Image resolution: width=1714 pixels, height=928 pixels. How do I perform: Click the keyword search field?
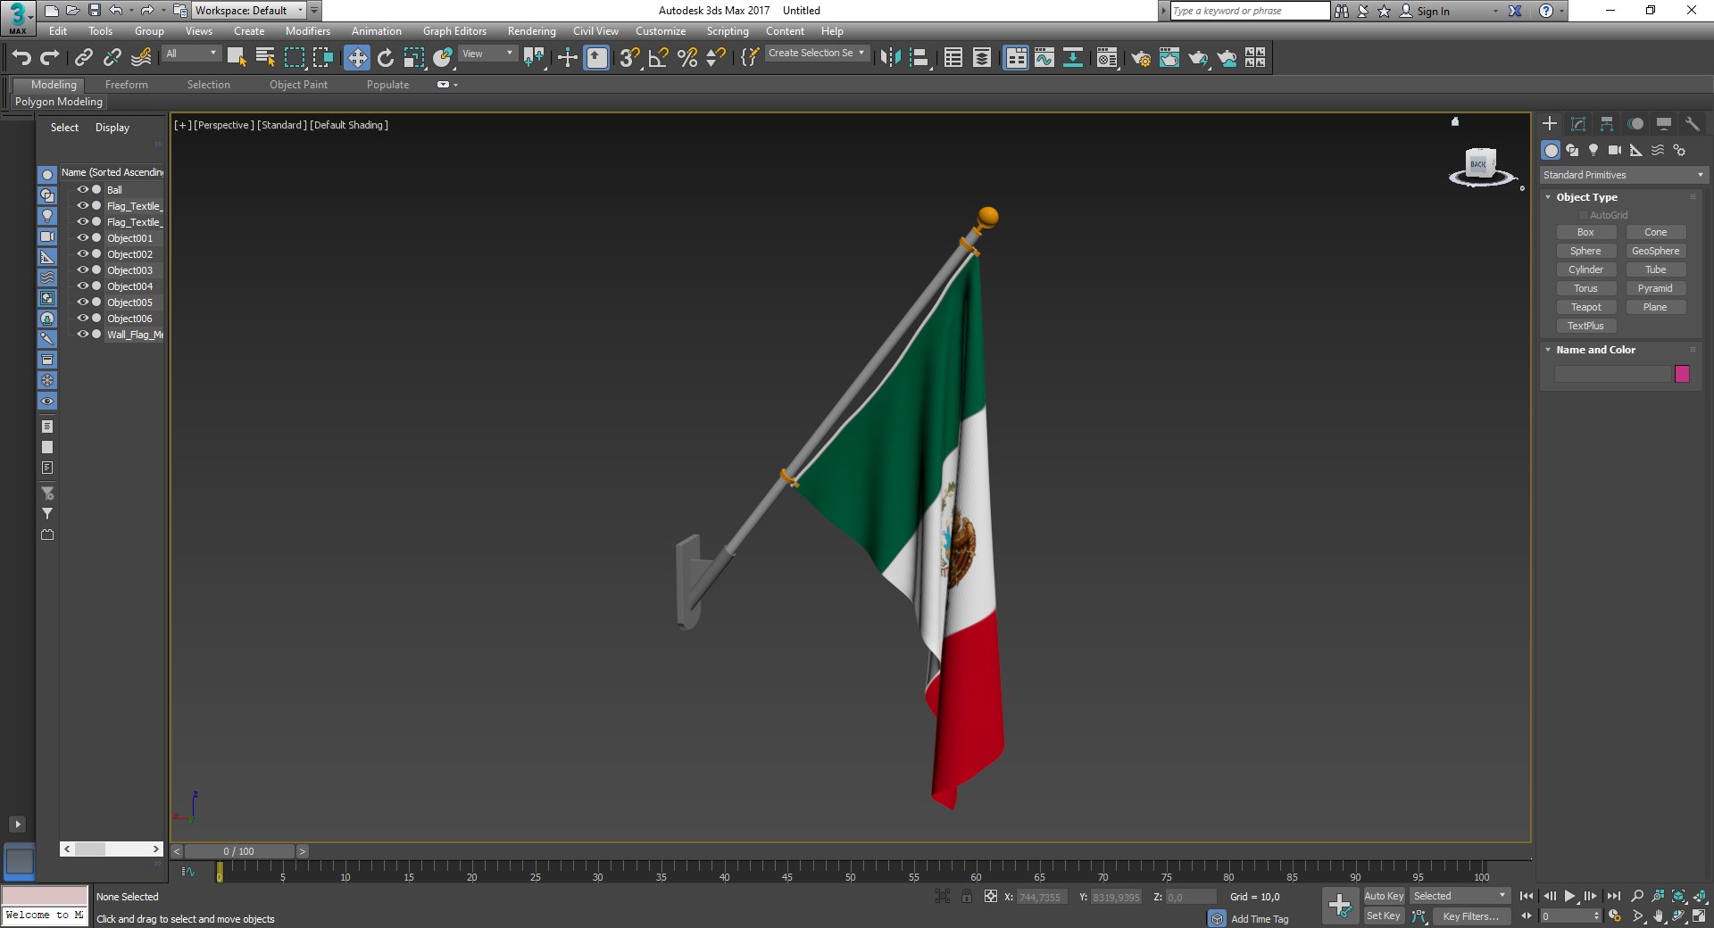[1250, 11]
